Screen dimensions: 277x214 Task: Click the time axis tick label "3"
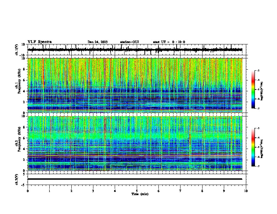point(93,191)
